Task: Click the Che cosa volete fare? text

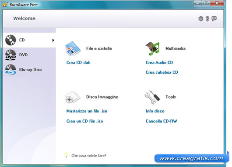Action: [89, 156]
